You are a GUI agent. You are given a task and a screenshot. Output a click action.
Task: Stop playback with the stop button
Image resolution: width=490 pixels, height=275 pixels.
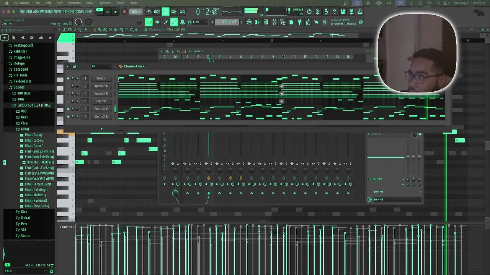tap(116, 11)
